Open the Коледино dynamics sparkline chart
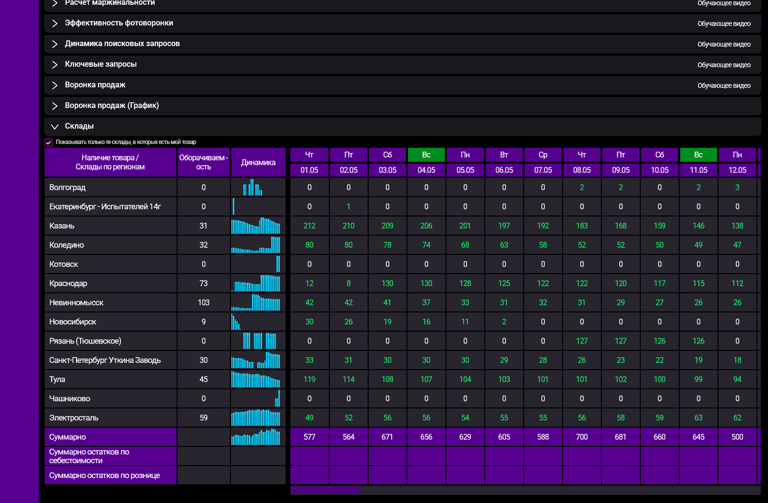 (256, 245)
